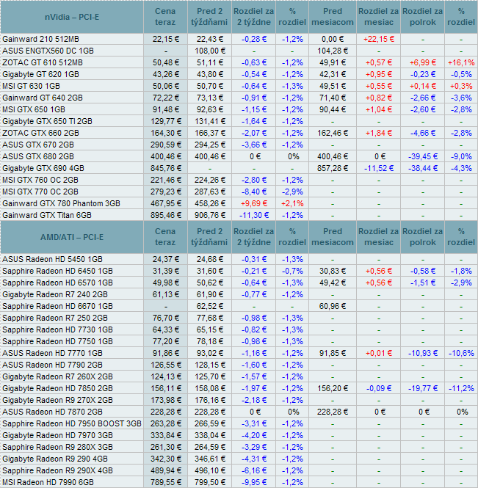Select the ASUS ENGTX560 DC 1GB row name

click(48, 51)
